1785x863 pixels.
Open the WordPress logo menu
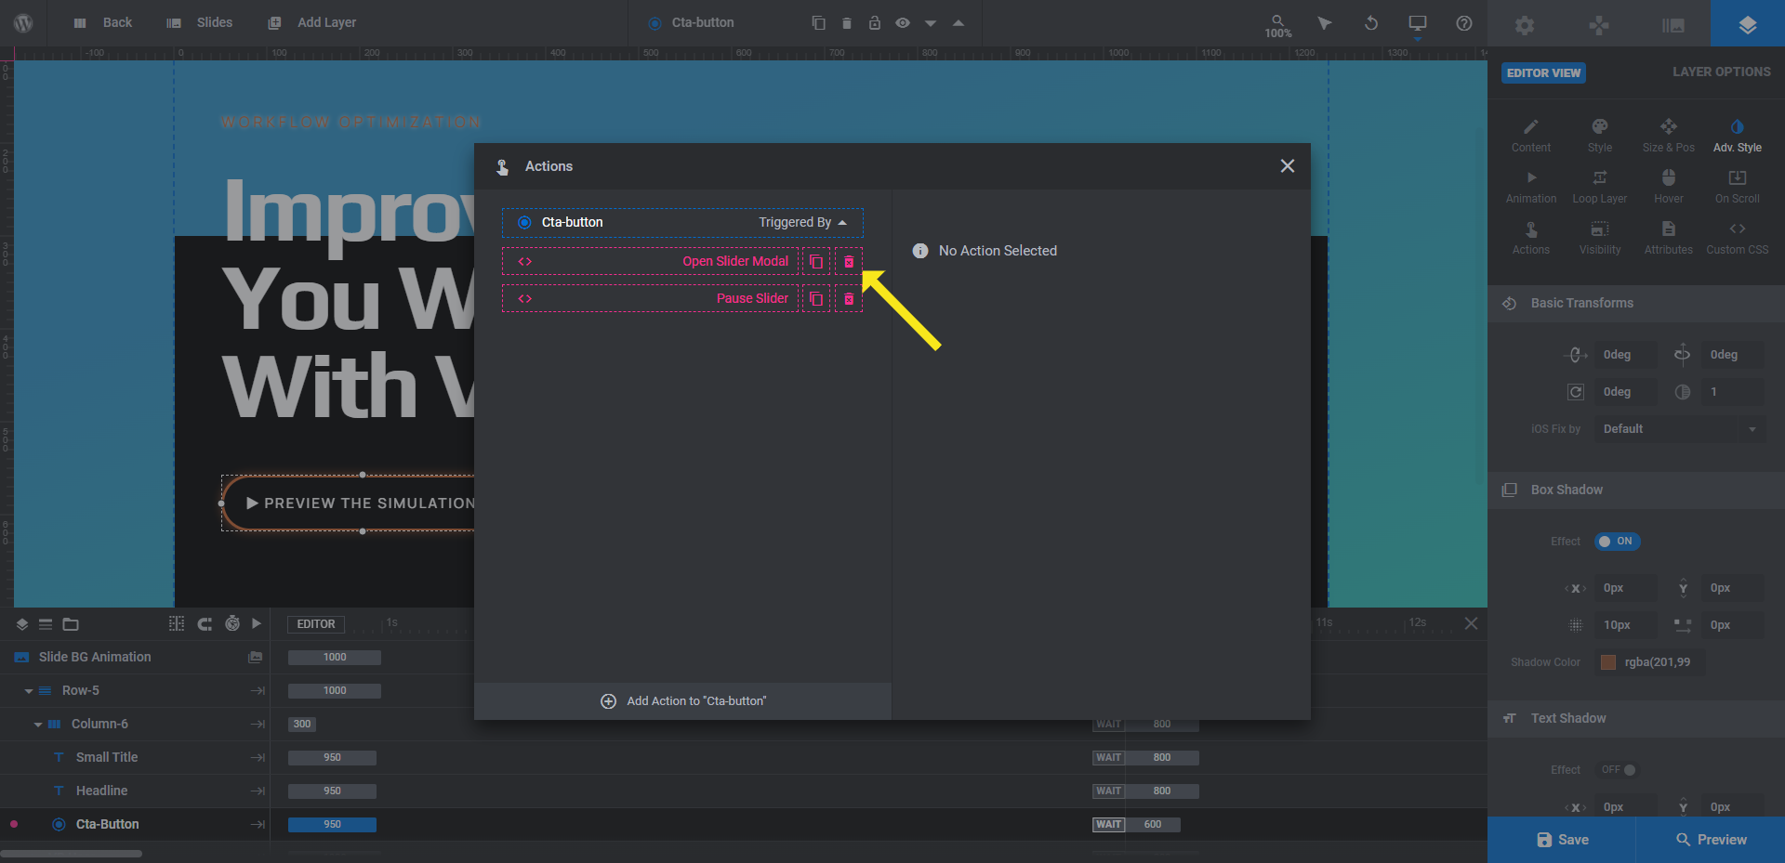[x=23, y=23]
